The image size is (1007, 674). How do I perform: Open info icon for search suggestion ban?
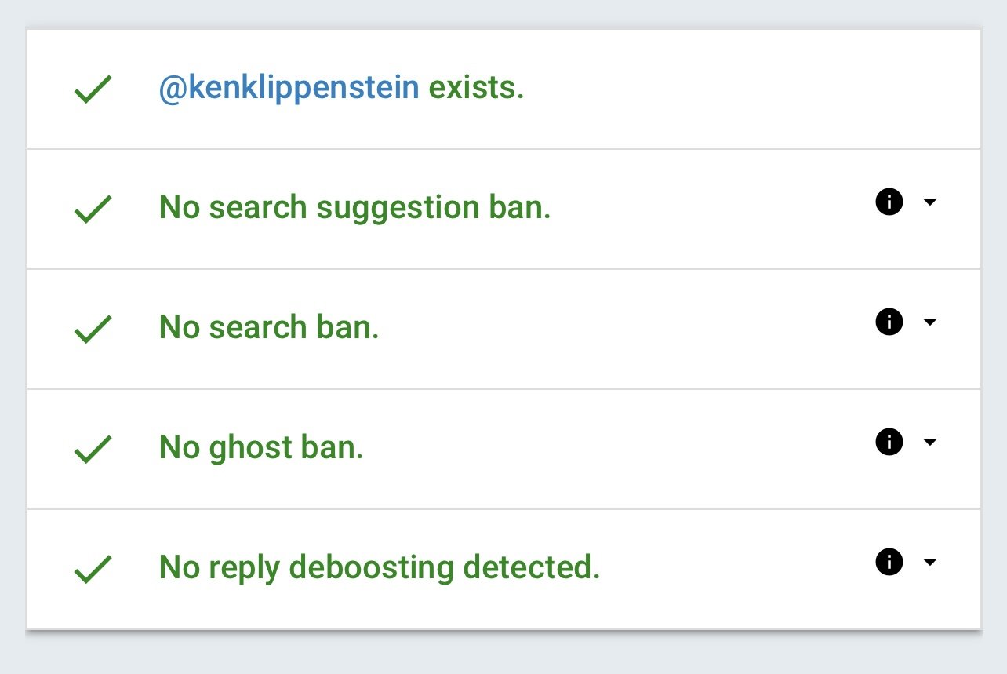click(889, 202)
